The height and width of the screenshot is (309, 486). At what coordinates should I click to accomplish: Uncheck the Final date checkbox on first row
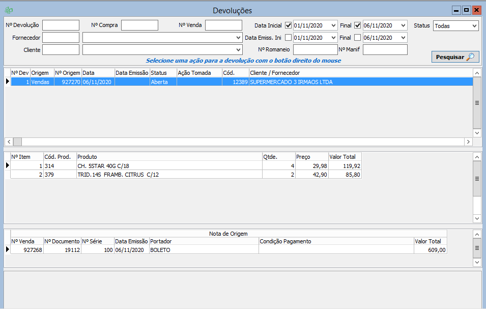(358, 25)
